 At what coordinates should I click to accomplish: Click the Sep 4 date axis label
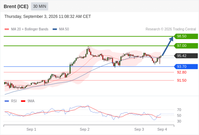(x=162, y=129)
